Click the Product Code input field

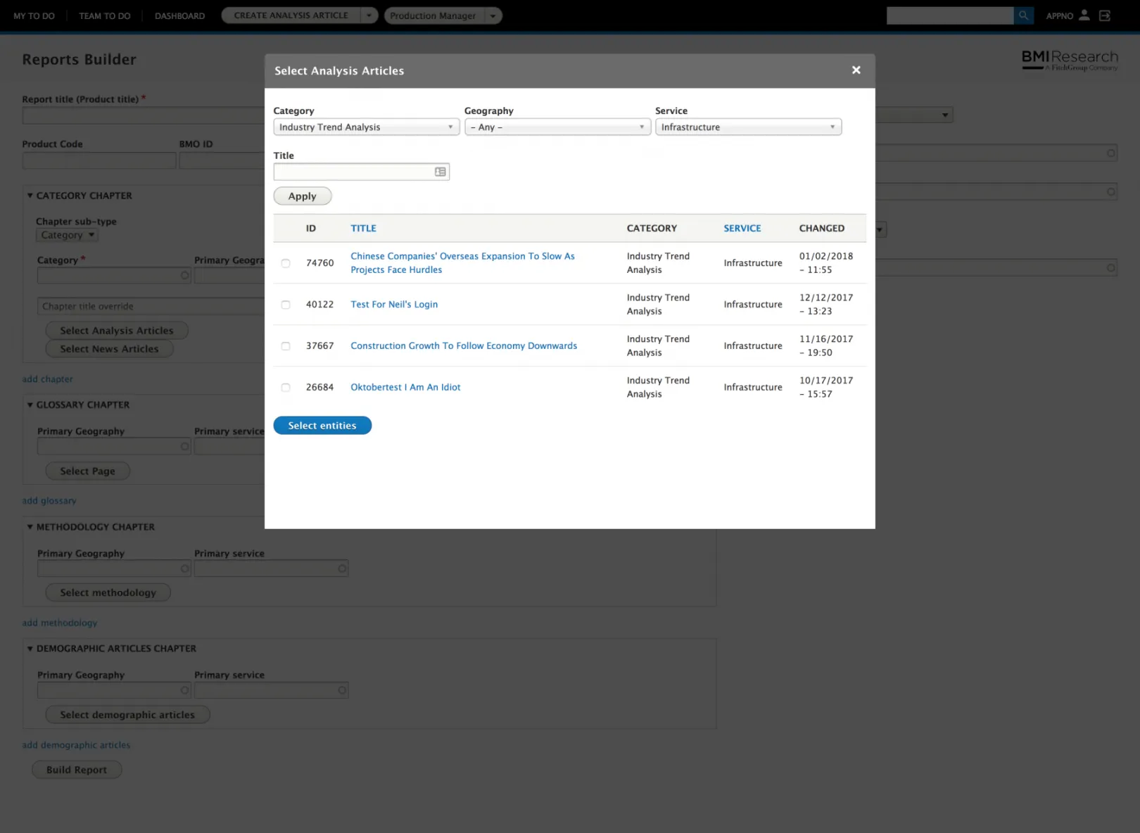[99, 160]
